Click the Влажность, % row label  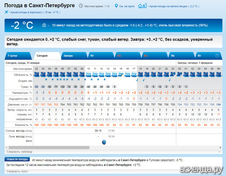(x=24, y=125)
